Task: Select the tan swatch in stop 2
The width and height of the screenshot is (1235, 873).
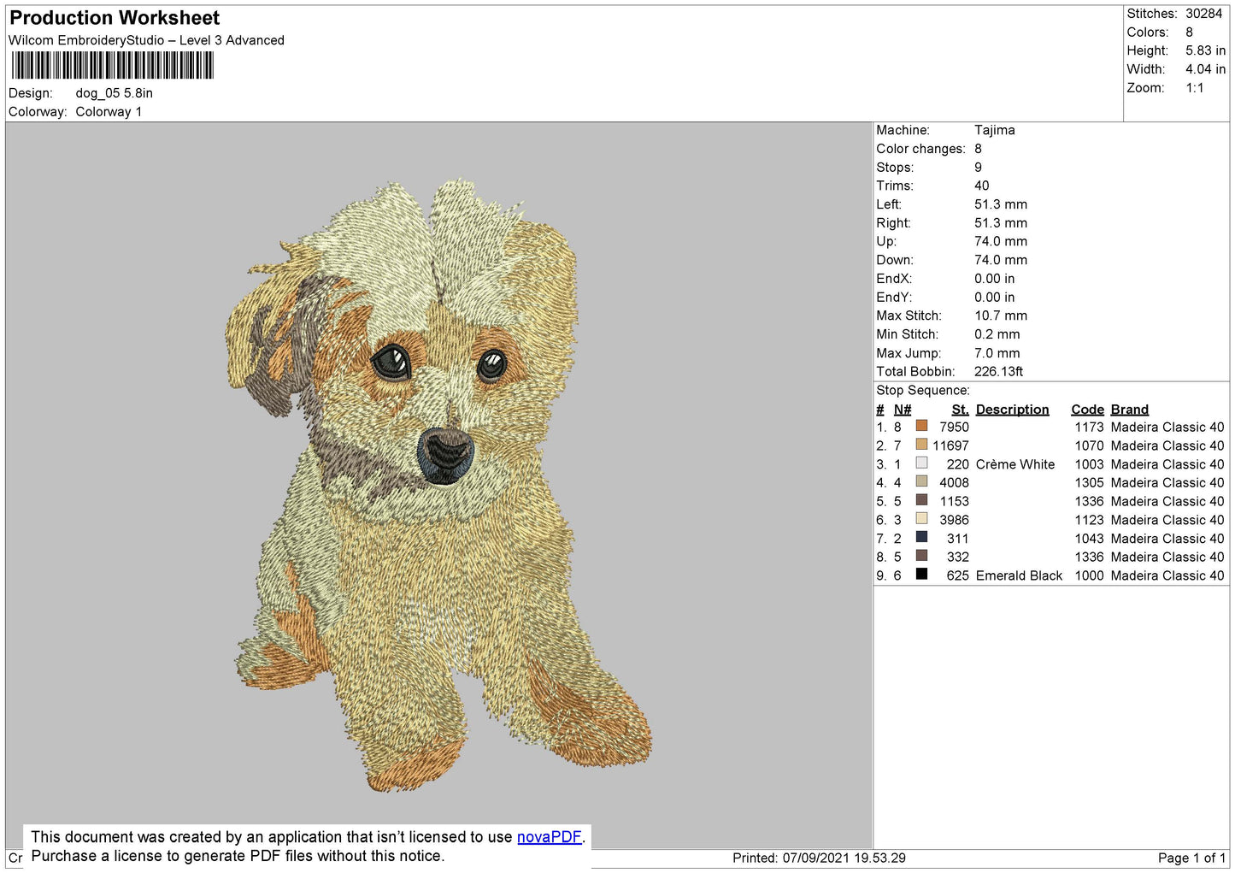Action: pos(921,445)
